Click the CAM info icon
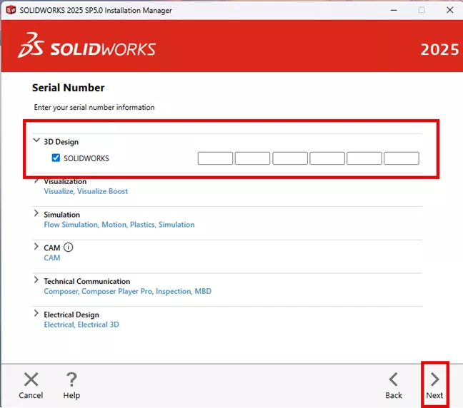The width and height of the screenshot is (463, 408). (68, 248)
